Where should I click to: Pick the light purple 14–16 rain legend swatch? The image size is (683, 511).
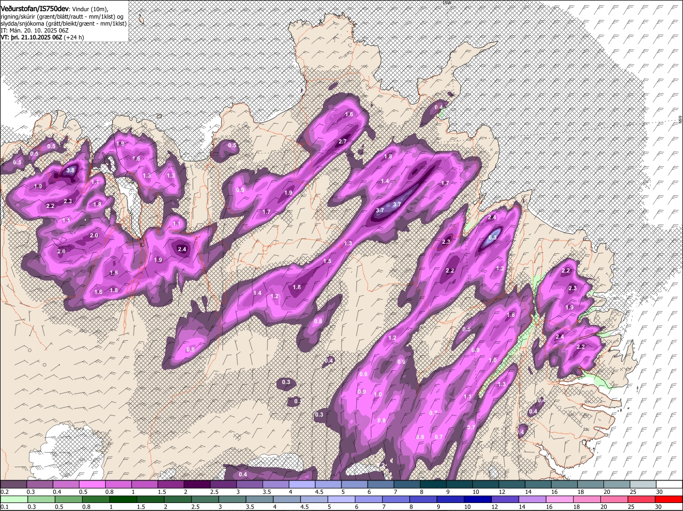click(x=533, y=499)
